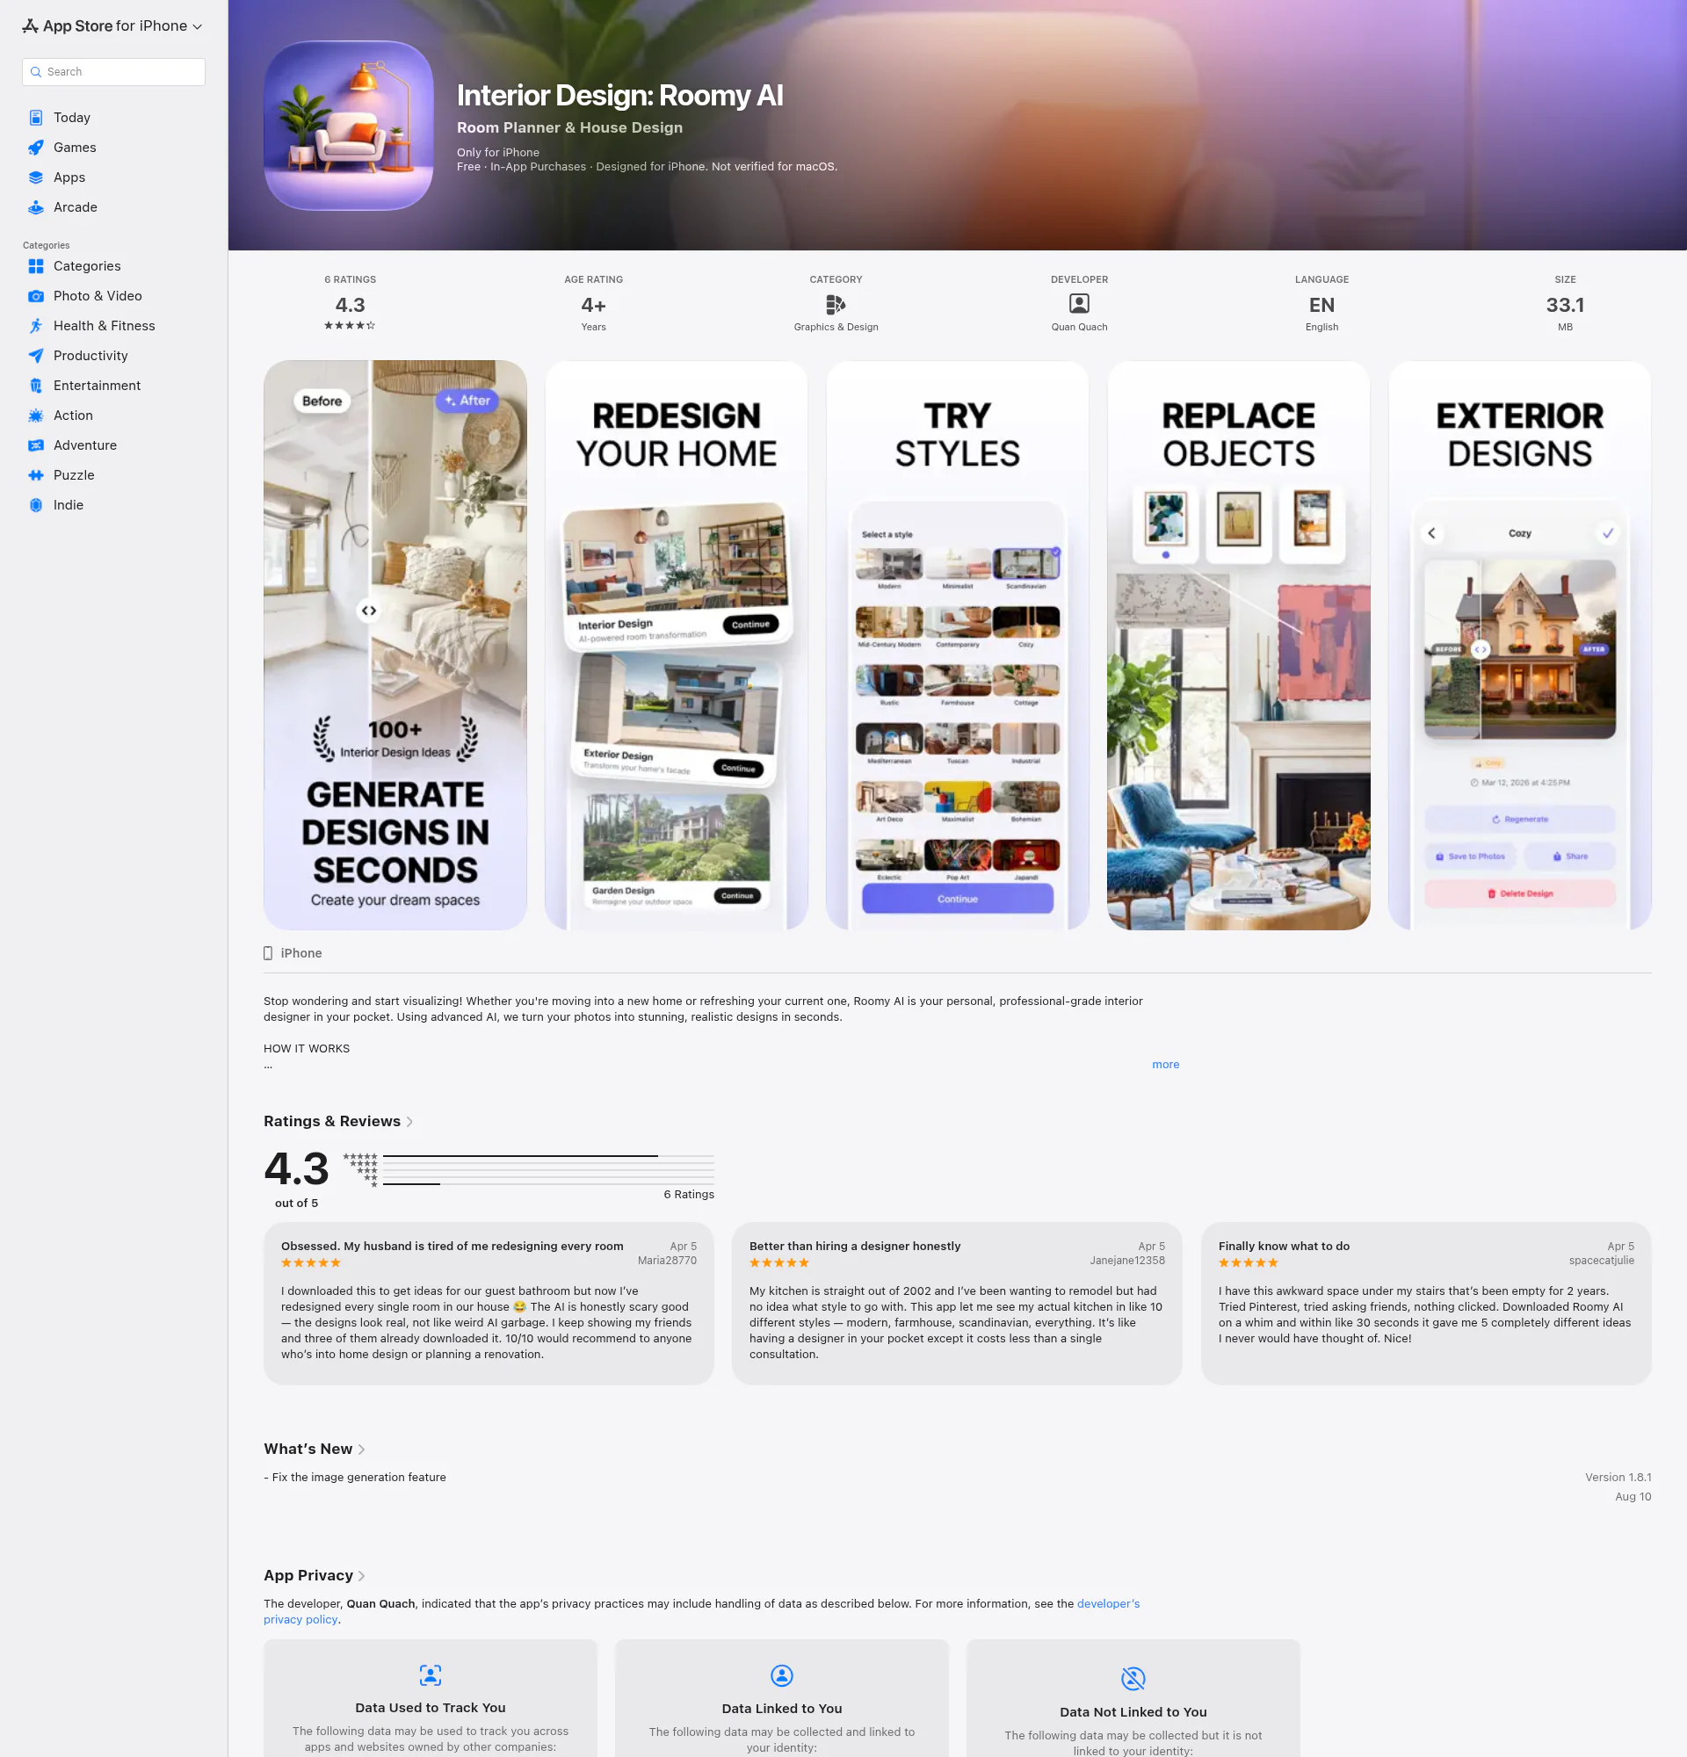
Task: Click the 4+ age rating value
Action: 593,306
